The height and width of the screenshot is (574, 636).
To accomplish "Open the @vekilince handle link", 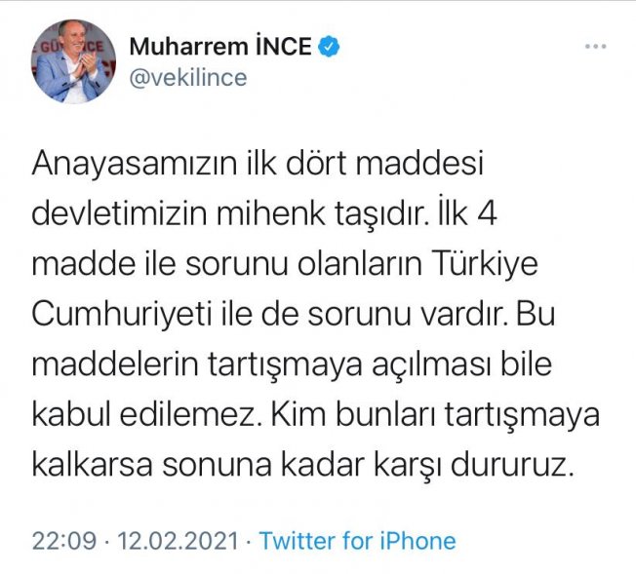I will click(188, 77).
